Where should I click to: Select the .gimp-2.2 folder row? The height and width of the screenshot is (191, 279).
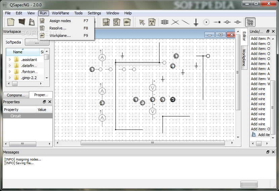tap(25, 78)
